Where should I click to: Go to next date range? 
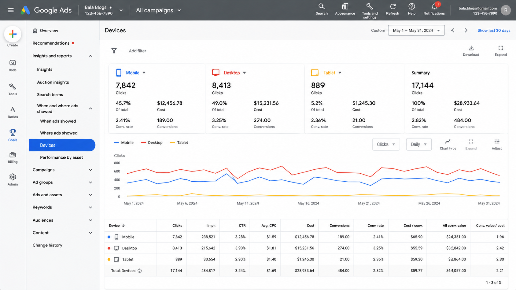point(466,30)
